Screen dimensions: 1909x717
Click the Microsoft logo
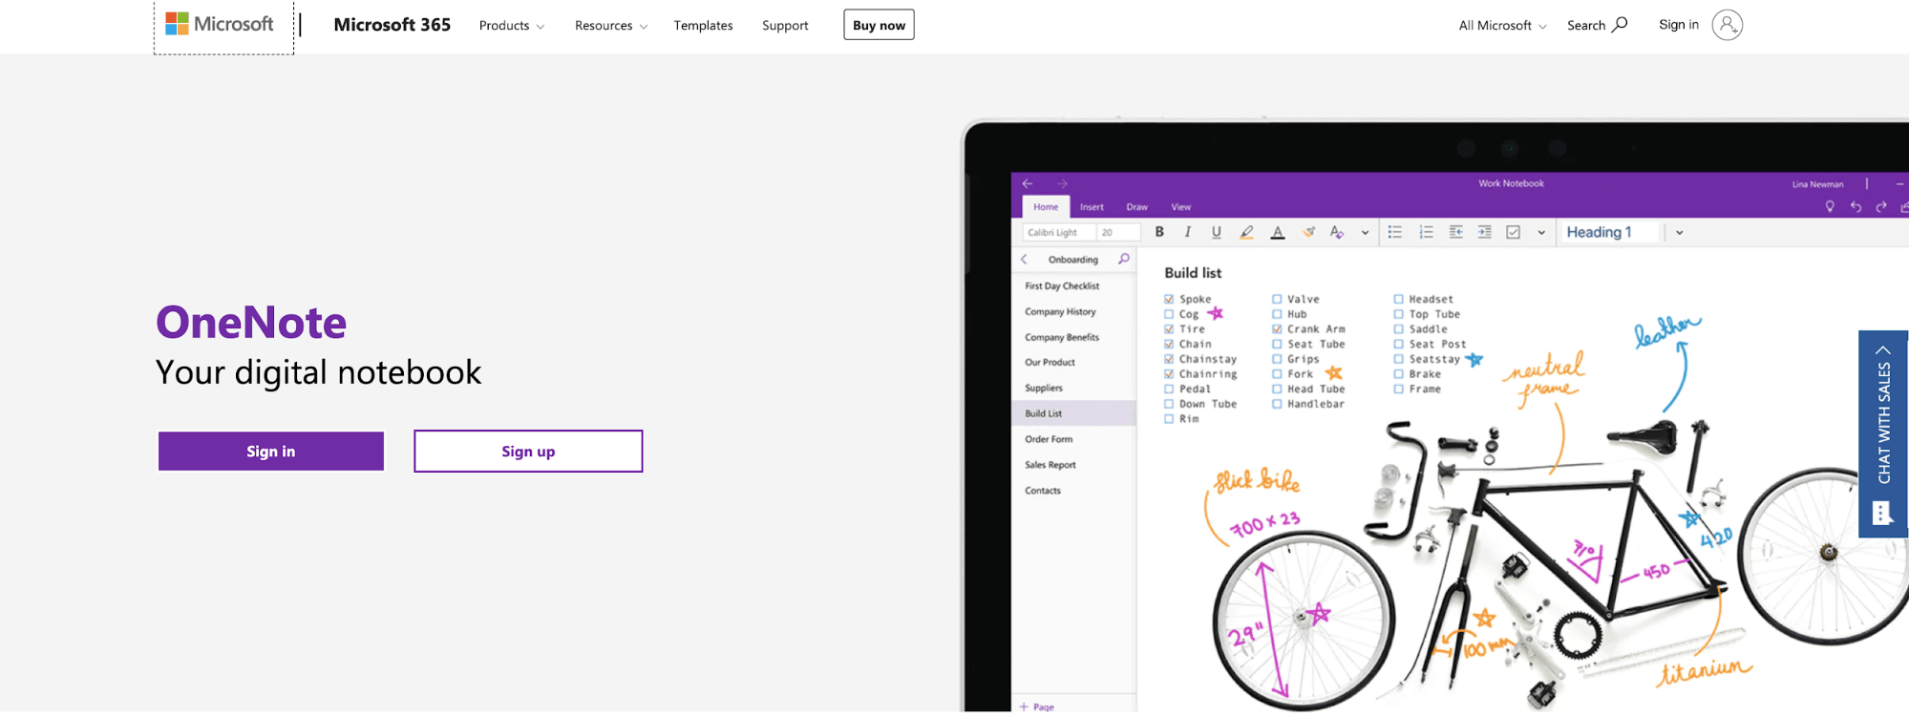(x=220, y=24)
